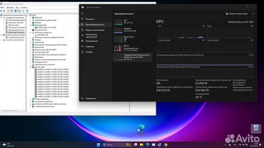Click the Startup apps gauge icon

82,35
